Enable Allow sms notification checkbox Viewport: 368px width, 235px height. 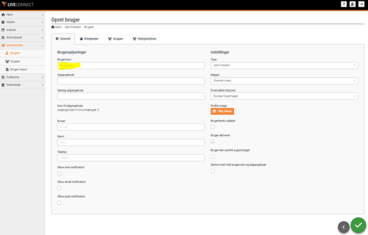coord(59,174)
